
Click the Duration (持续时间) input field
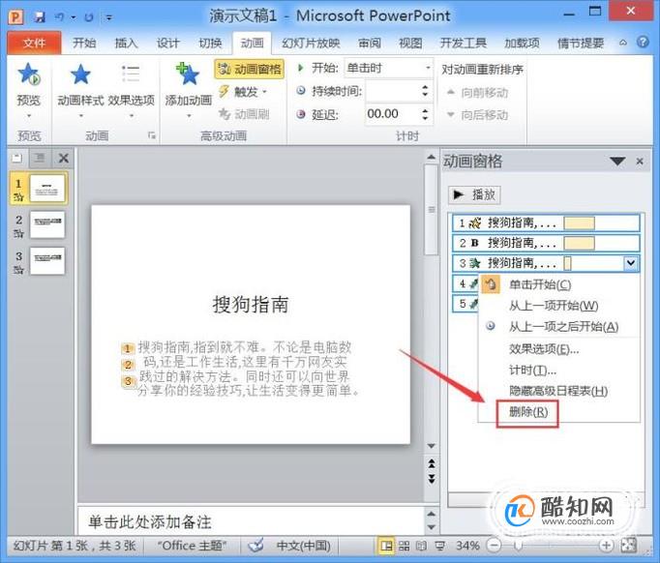(x=392, y=91)
